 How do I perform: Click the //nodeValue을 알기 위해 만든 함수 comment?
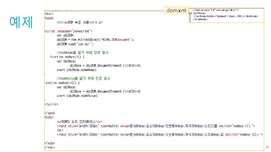(84, 79)
